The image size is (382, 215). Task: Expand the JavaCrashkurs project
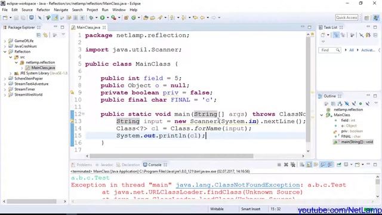(x=5, y=47)
